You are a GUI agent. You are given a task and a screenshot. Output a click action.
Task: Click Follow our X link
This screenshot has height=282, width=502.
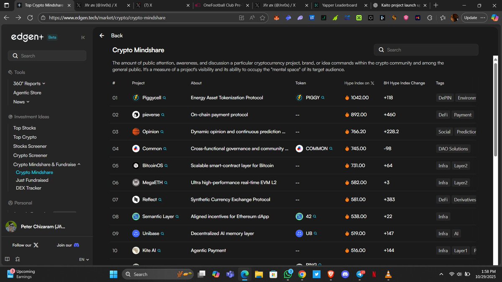(x=26, y=245)
